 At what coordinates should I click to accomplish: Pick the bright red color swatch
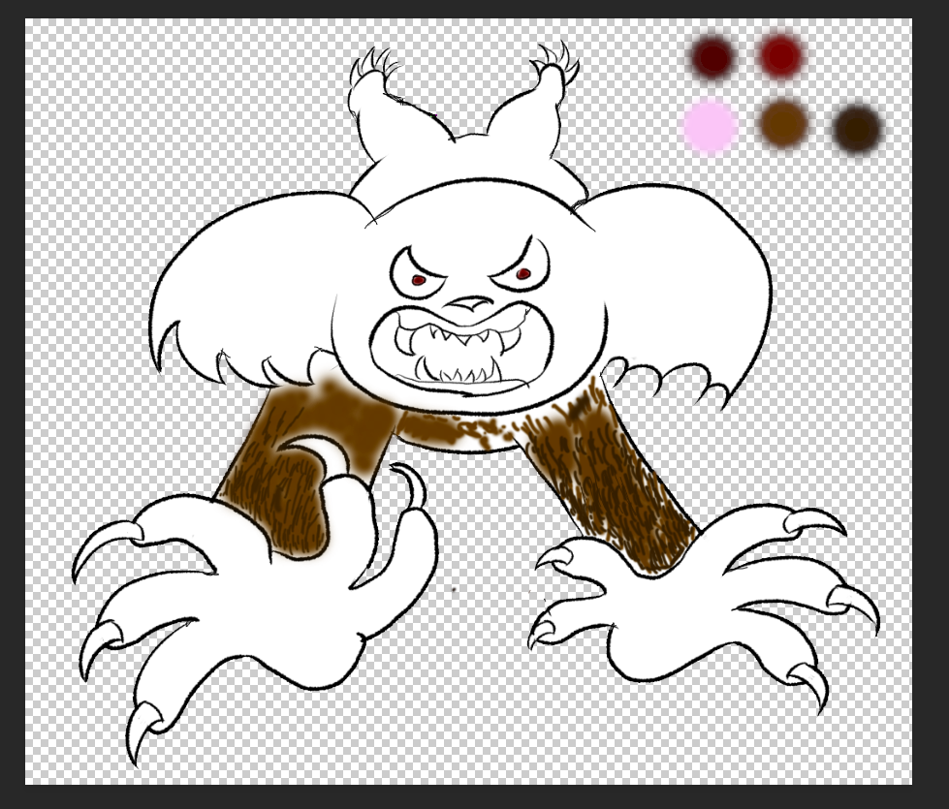[x=780, y=54]
